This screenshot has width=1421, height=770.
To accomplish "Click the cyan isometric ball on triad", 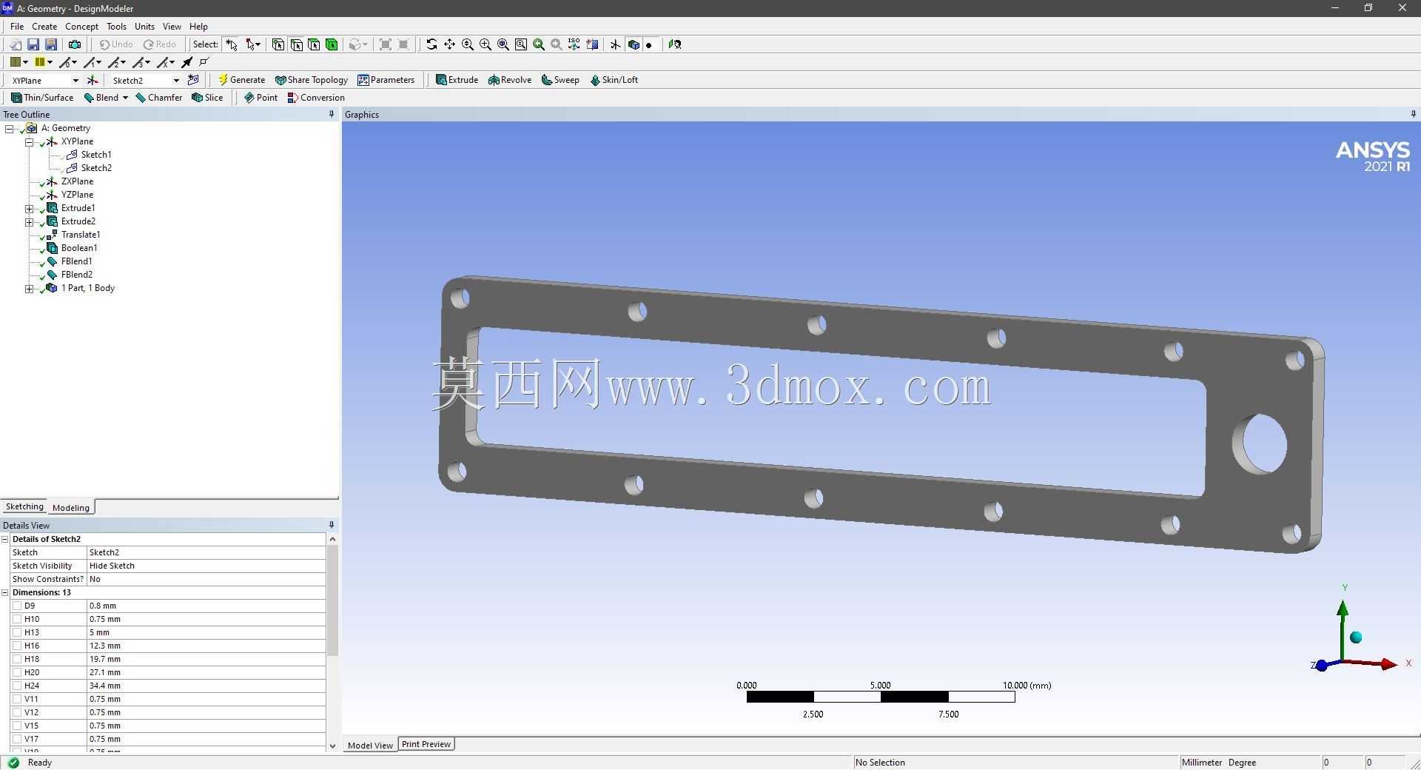I will (1356, 637).
